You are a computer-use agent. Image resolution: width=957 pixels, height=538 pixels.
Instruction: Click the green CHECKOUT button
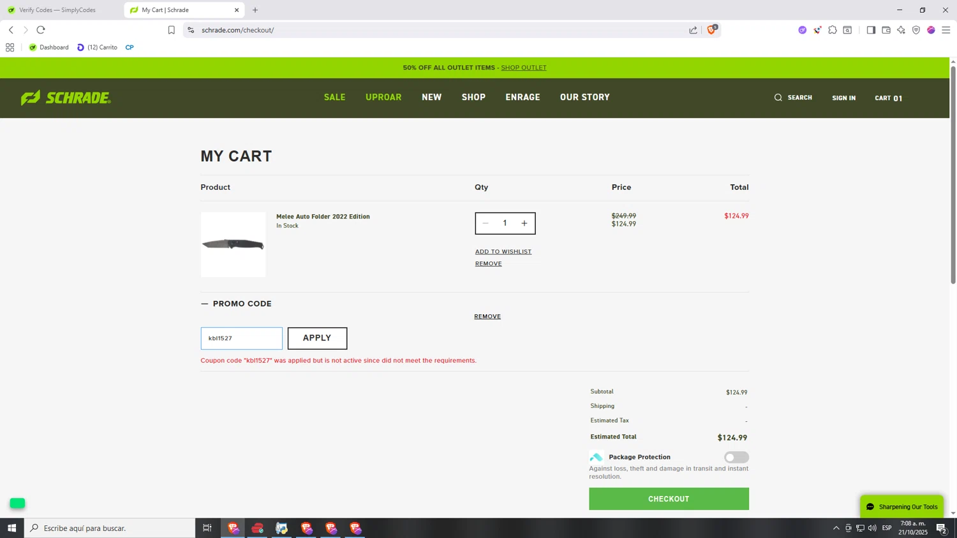pos(669,499)
